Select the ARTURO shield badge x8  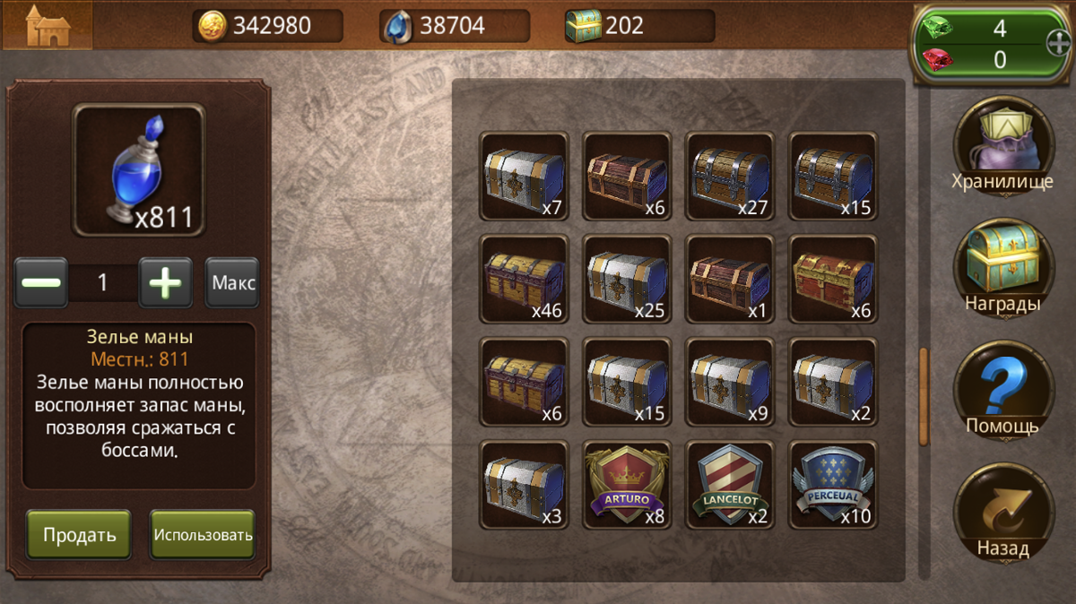[627, 485]
